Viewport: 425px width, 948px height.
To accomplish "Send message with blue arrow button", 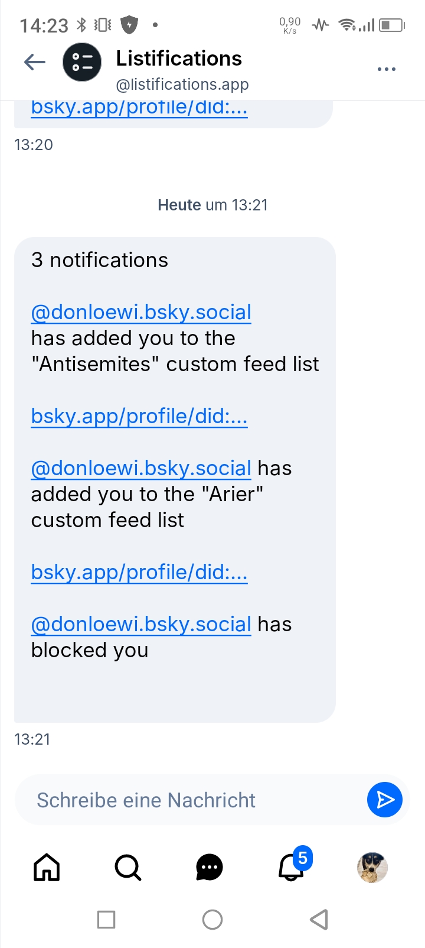I will click(x=385, y=800).
